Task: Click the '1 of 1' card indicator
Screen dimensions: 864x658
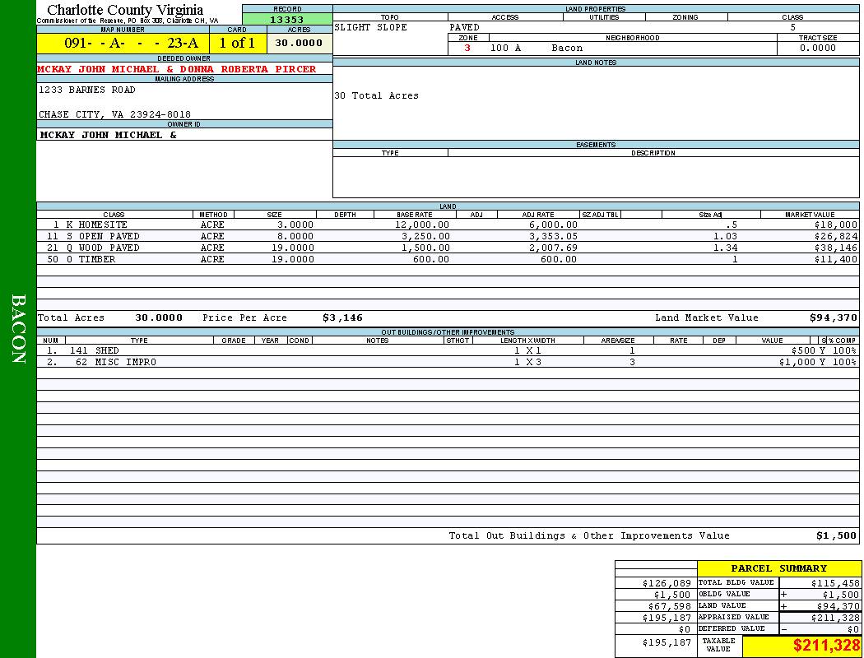Action: click(237, 44)
